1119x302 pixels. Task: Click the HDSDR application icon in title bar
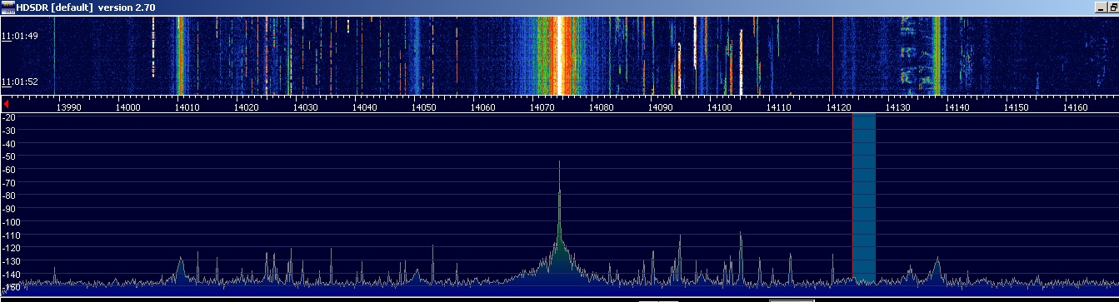[x=7, y=7]
